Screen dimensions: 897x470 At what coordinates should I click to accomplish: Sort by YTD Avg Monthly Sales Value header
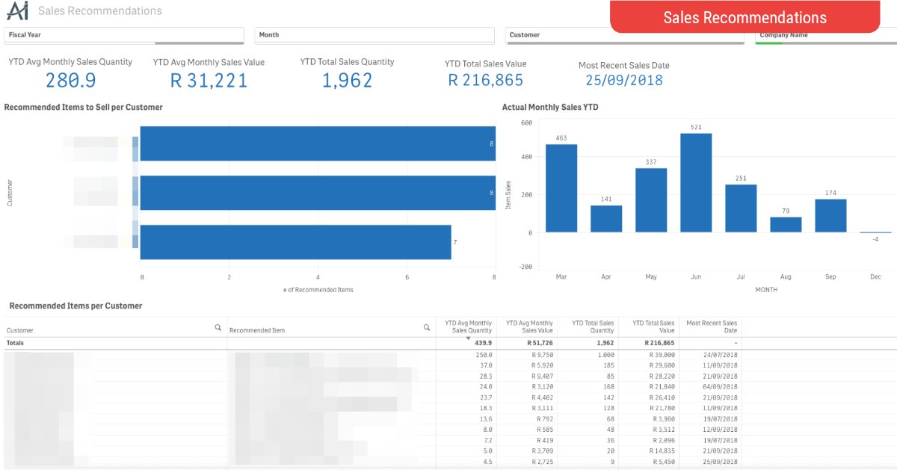[x=530, y=327]
